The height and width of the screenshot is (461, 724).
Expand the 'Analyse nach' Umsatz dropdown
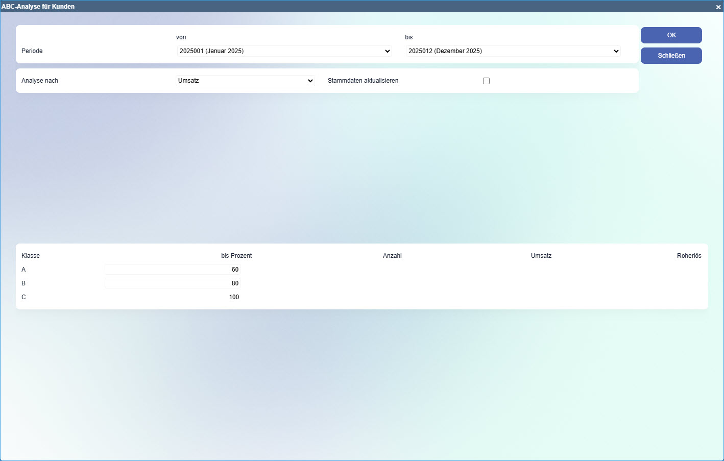(245, 81)
